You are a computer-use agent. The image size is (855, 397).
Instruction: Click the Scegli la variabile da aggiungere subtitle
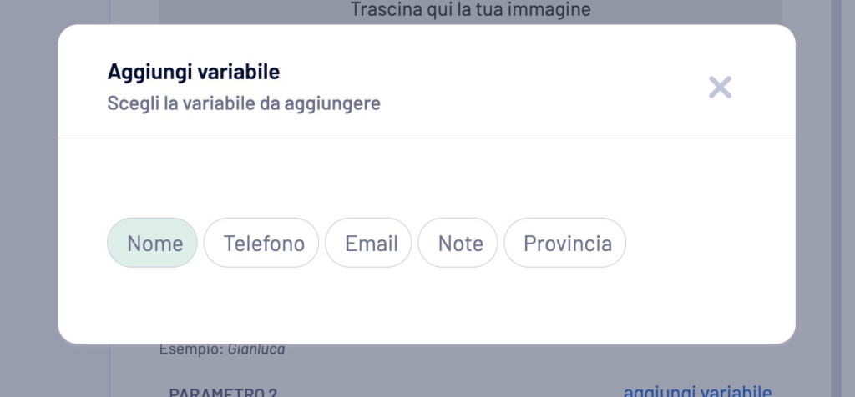point(244,103)
